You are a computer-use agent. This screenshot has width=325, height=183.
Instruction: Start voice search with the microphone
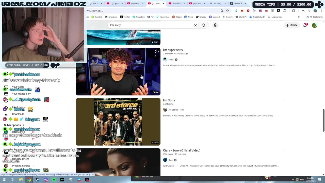coord(215,25)
